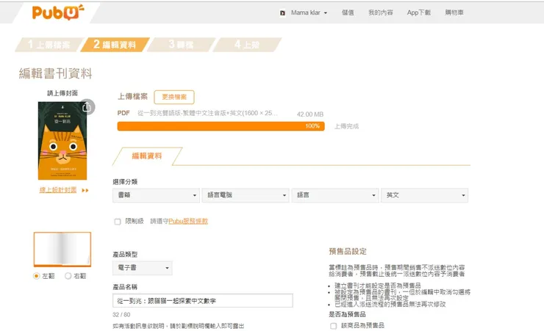
Task: Check the 該商品為預售品 checkbox
Action: 334,326
